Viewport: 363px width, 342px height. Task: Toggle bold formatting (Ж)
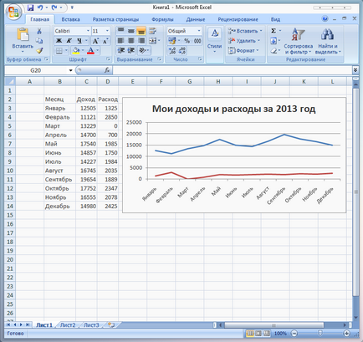[59, 41]
